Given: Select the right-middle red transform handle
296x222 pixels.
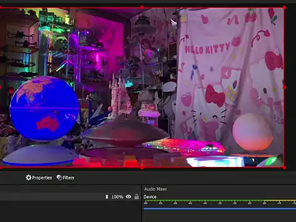Looking at the screenshot, I should 284,88.
